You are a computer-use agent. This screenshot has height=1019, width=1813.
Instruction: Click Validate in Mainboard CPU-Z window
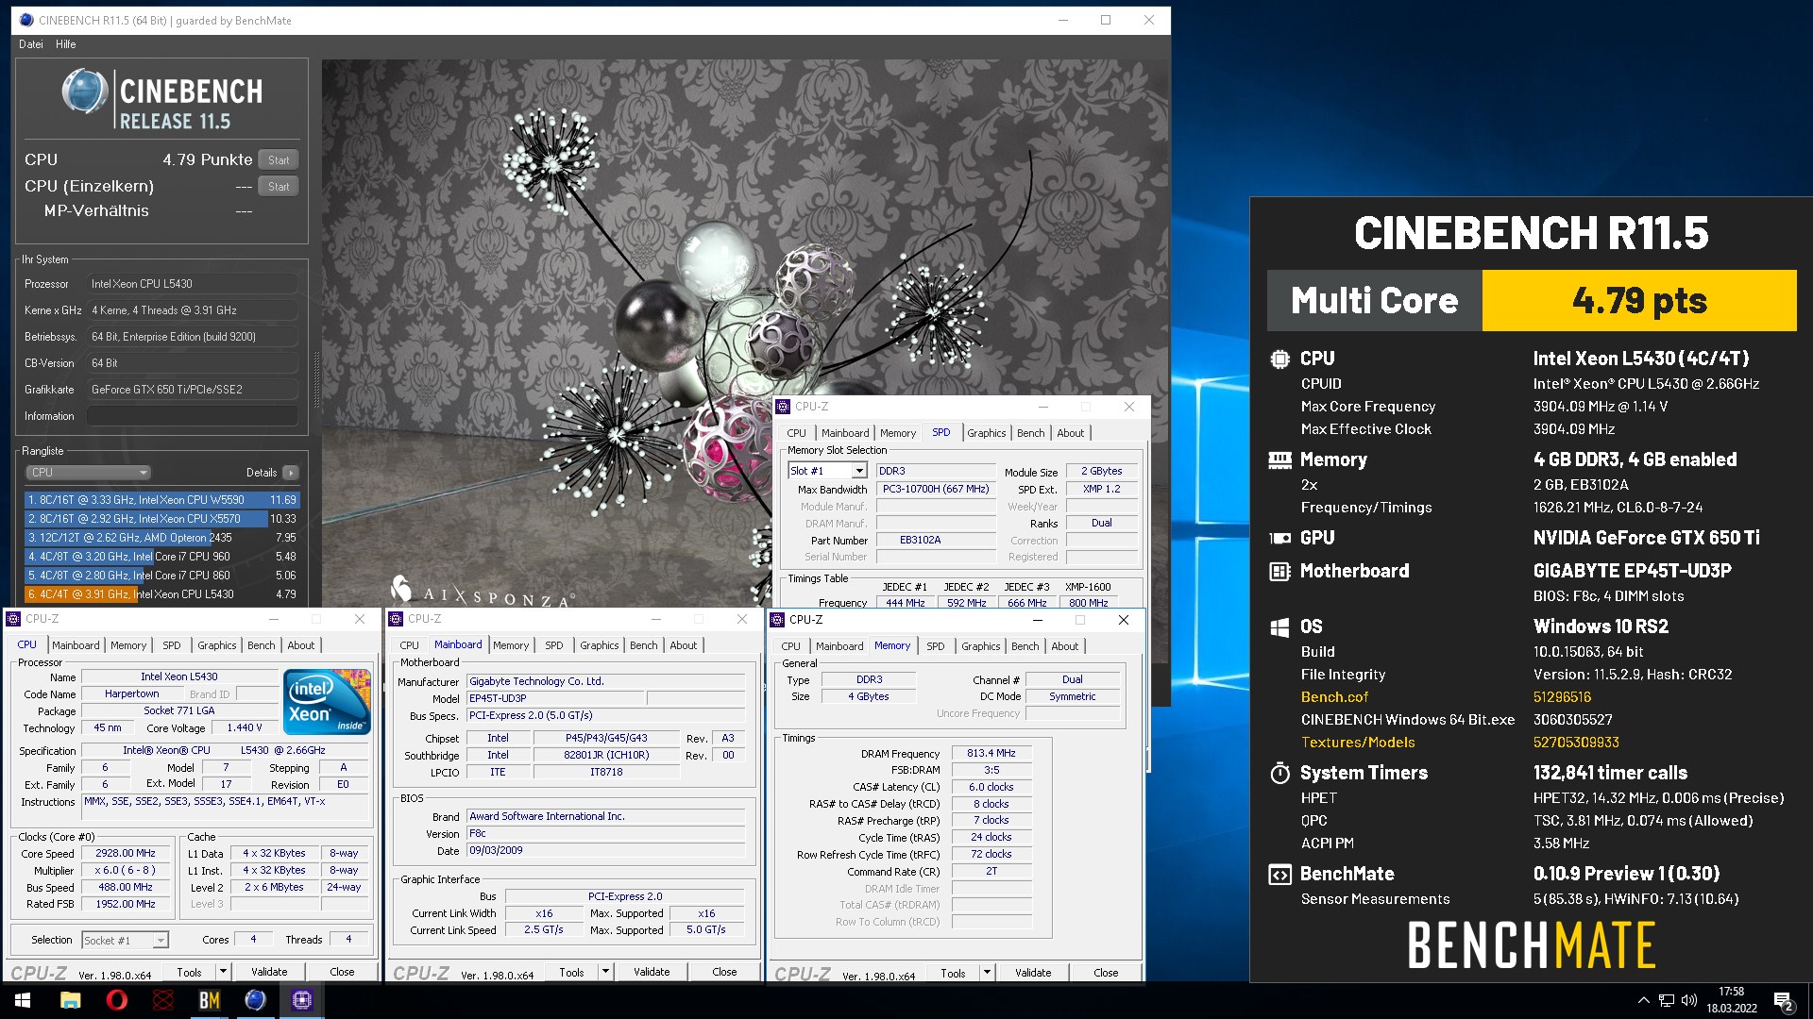pos(652,972)
